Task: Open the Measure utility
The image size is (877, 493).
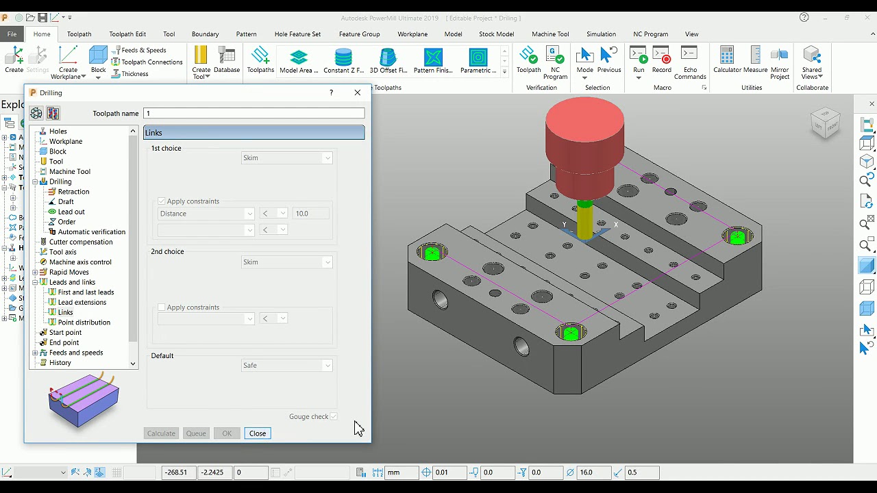Action: point(755,60)
